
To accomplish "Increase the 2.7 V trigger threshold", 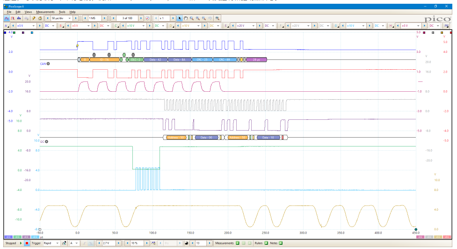I will point(119,243).
